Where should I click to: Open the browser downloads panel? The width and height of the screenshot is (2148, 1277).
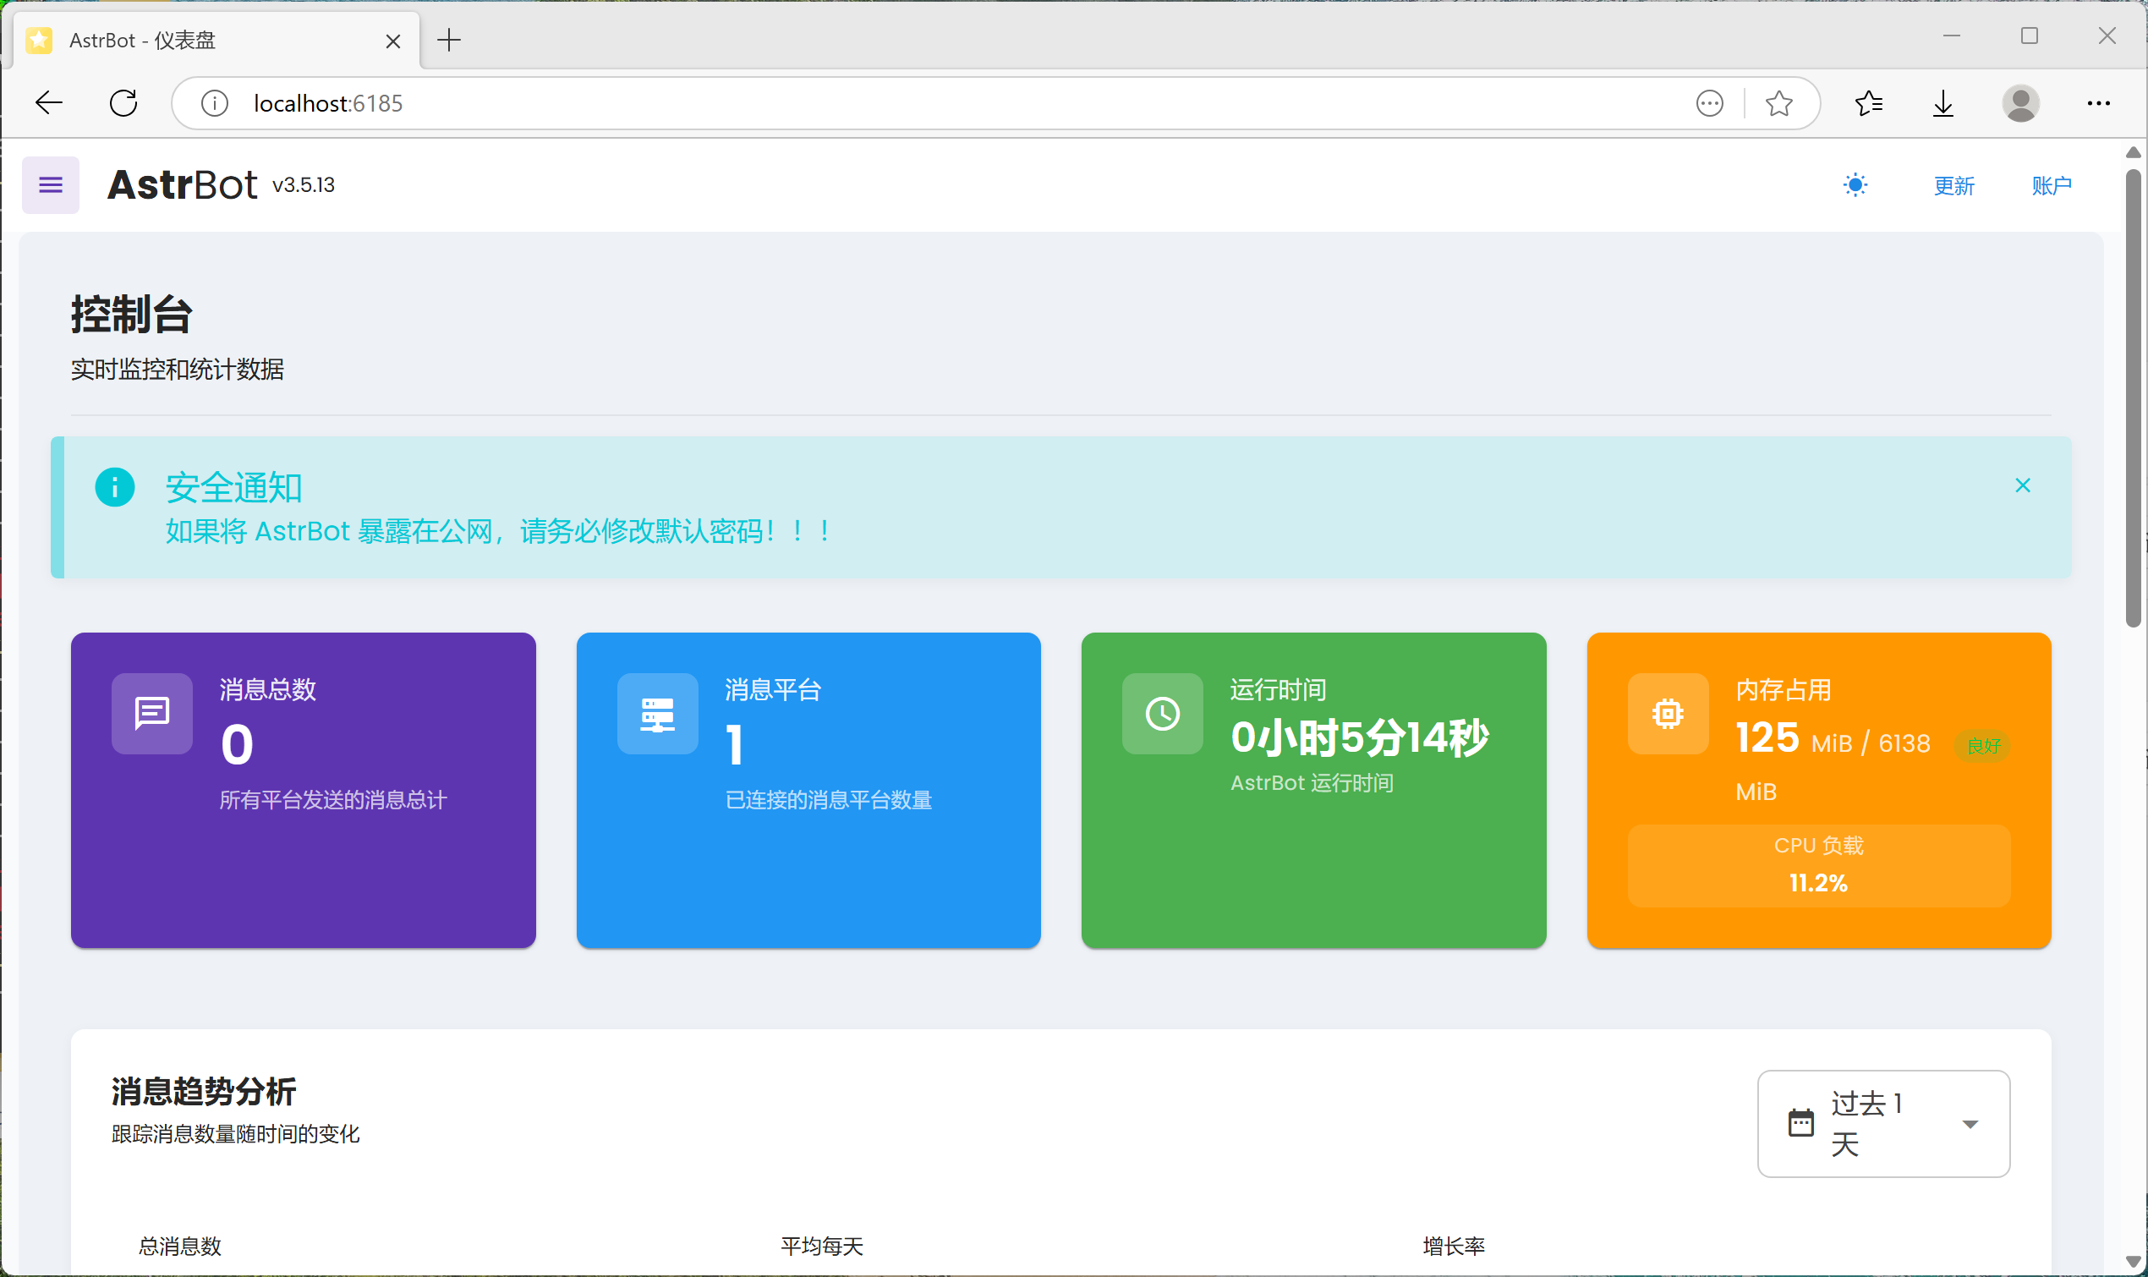click(1943, 103)
